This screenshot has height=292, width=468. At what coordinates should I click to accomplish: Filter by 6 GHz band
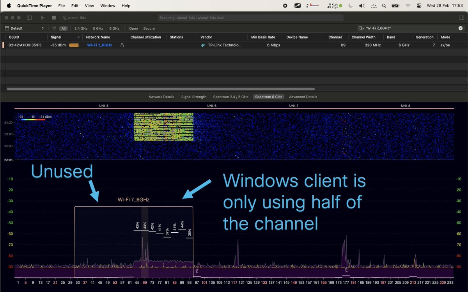114,28
